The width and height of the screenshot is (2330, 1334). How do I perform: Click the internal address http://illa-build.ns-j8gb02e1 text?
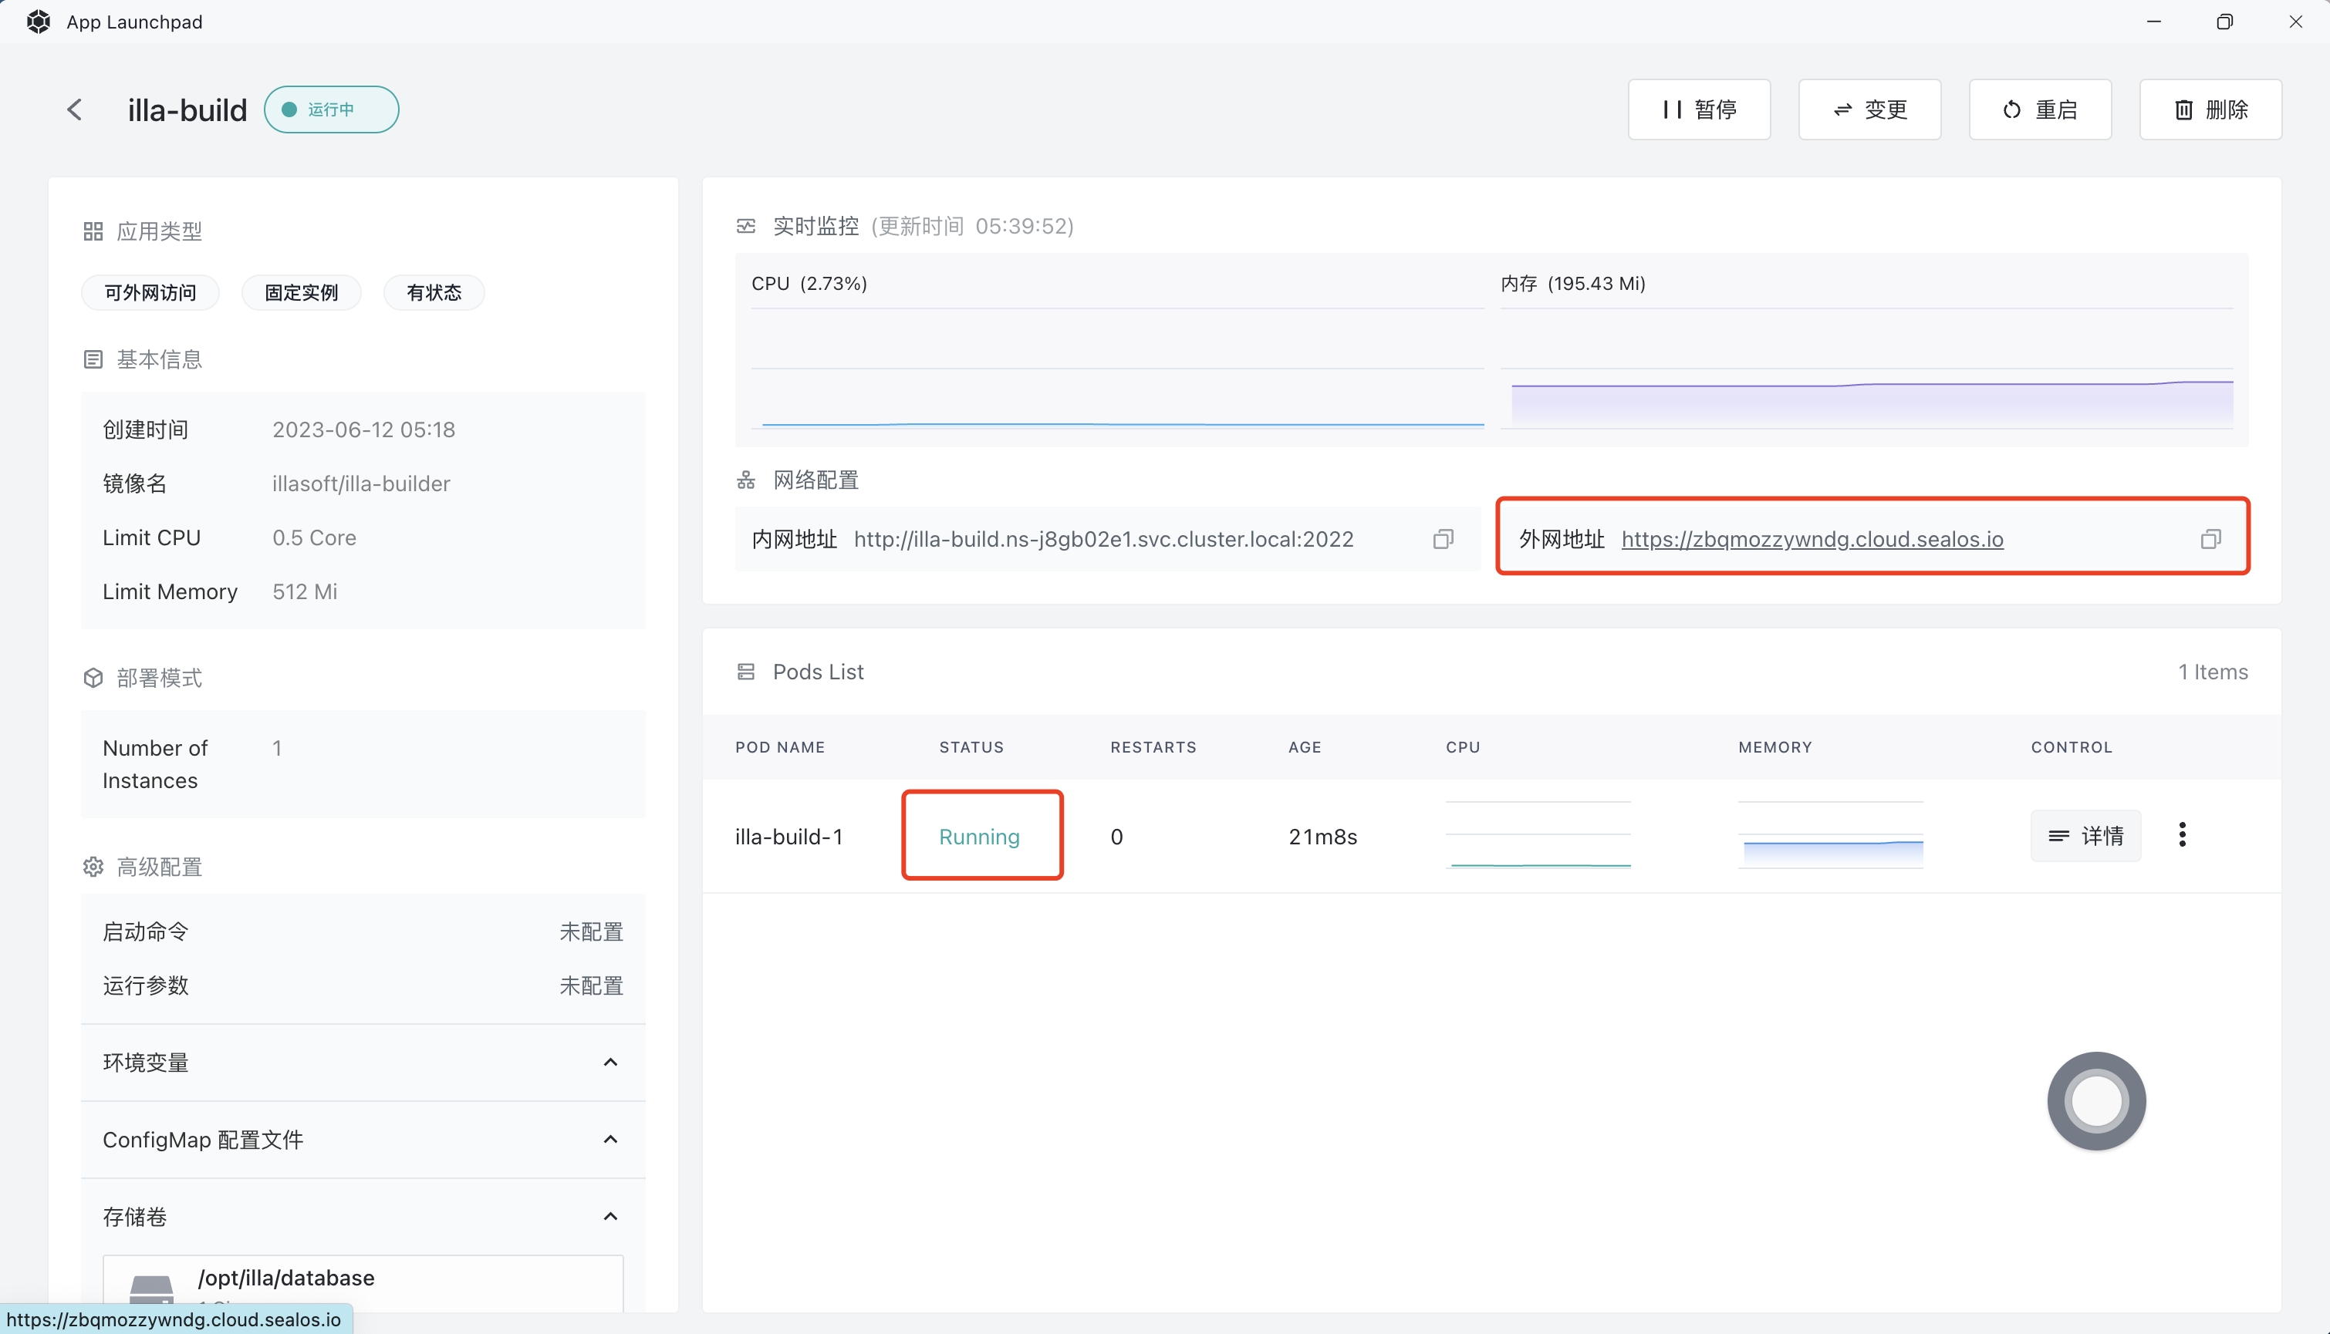click(1103, 540)
